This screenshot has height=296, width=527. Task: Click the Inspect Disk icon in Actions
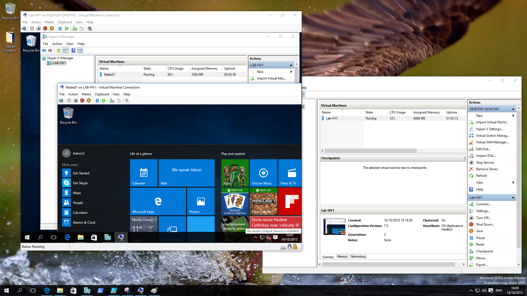point(472,156)
